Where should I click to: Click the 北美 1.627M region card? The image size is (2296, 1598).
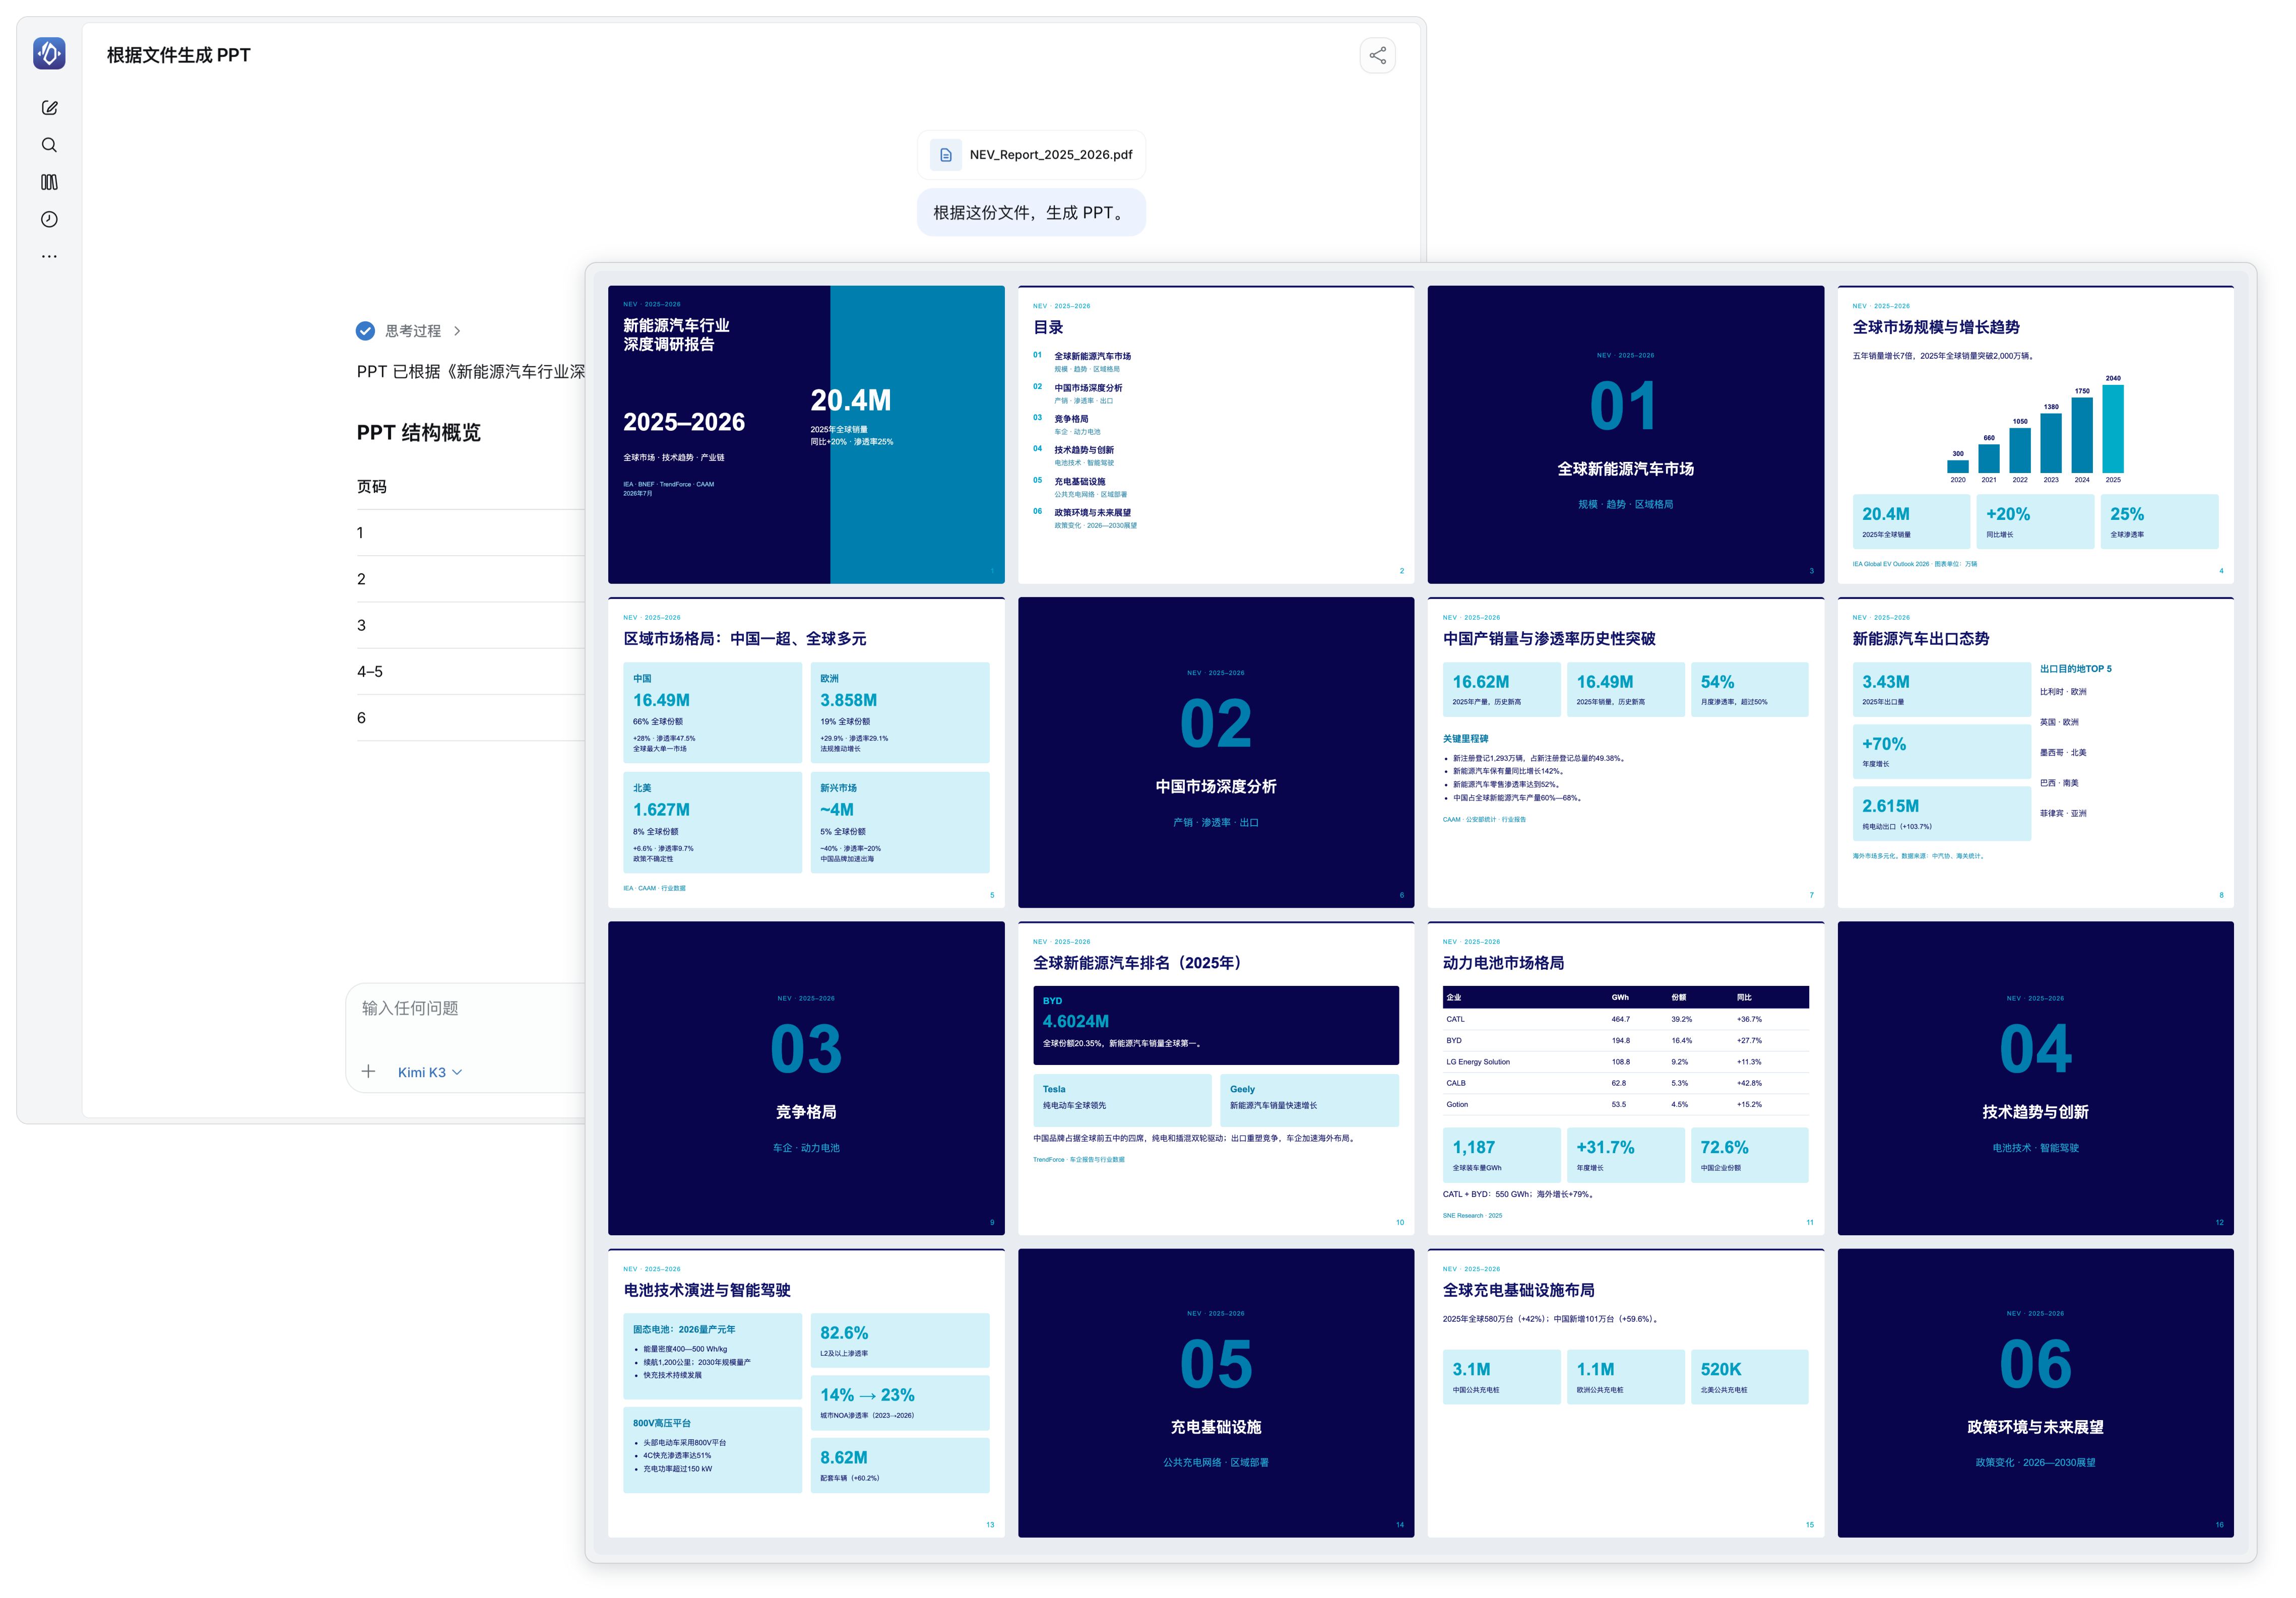(x=712, y=823)
